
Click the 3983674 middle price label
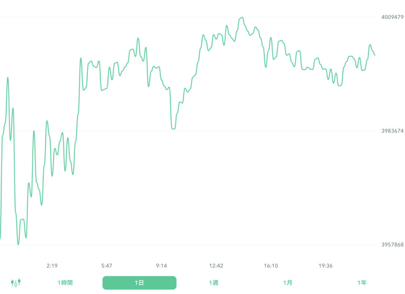click(x=392, y=131)
